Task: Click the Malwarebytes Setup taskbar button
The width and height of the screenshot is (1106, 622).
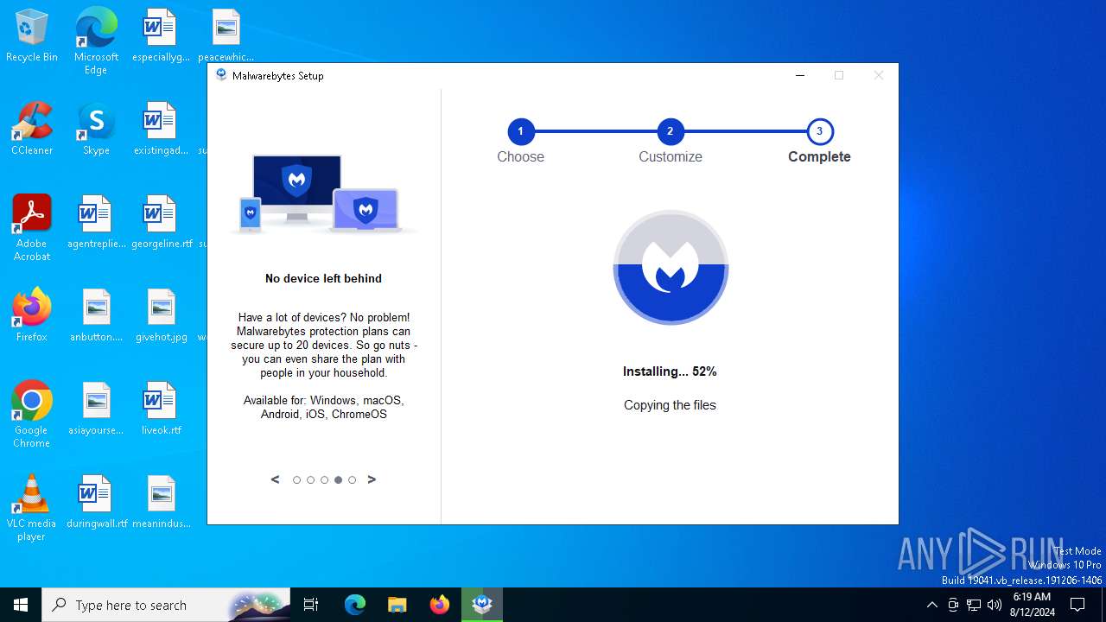Action: [482, 605]
